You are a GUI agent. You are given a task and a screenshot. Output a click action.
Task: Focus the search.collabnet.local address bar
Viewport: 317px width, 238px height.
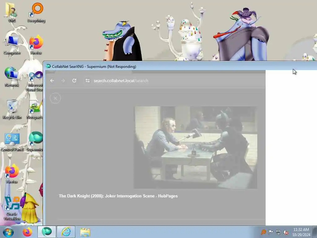121,81
